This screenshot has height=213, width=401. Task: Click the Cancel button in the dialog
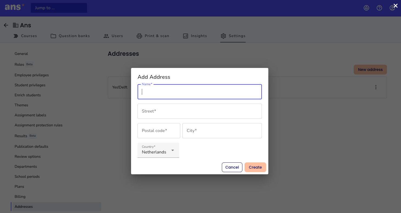click(x=232, y=167)
